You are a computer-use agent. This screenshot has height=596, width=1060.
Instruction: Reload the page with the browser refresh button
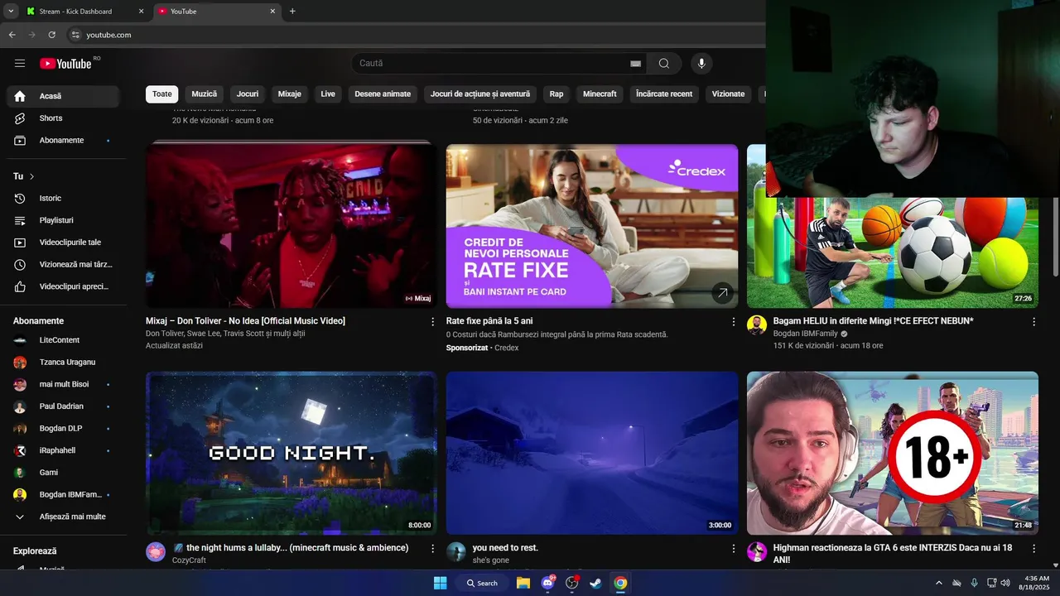(51, 35)
